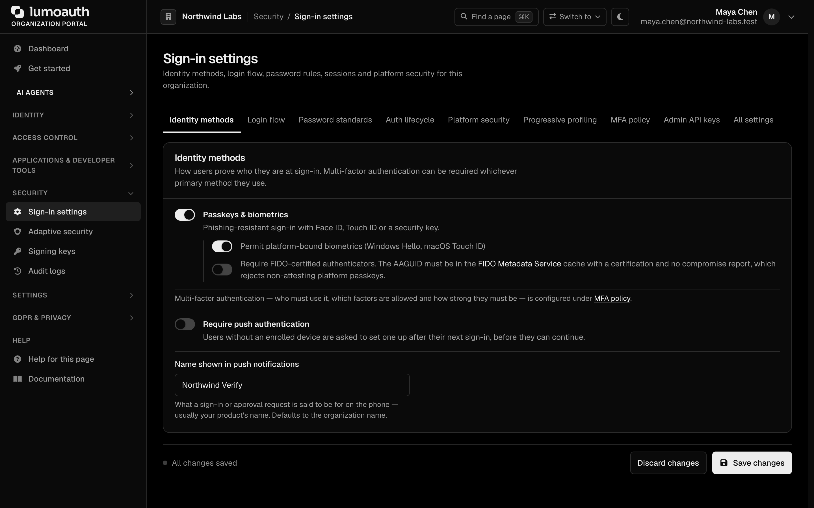Viewport: 814px width, 508px height.
Task: Expand the Identity sidebar section
Action: coord(73,115)
